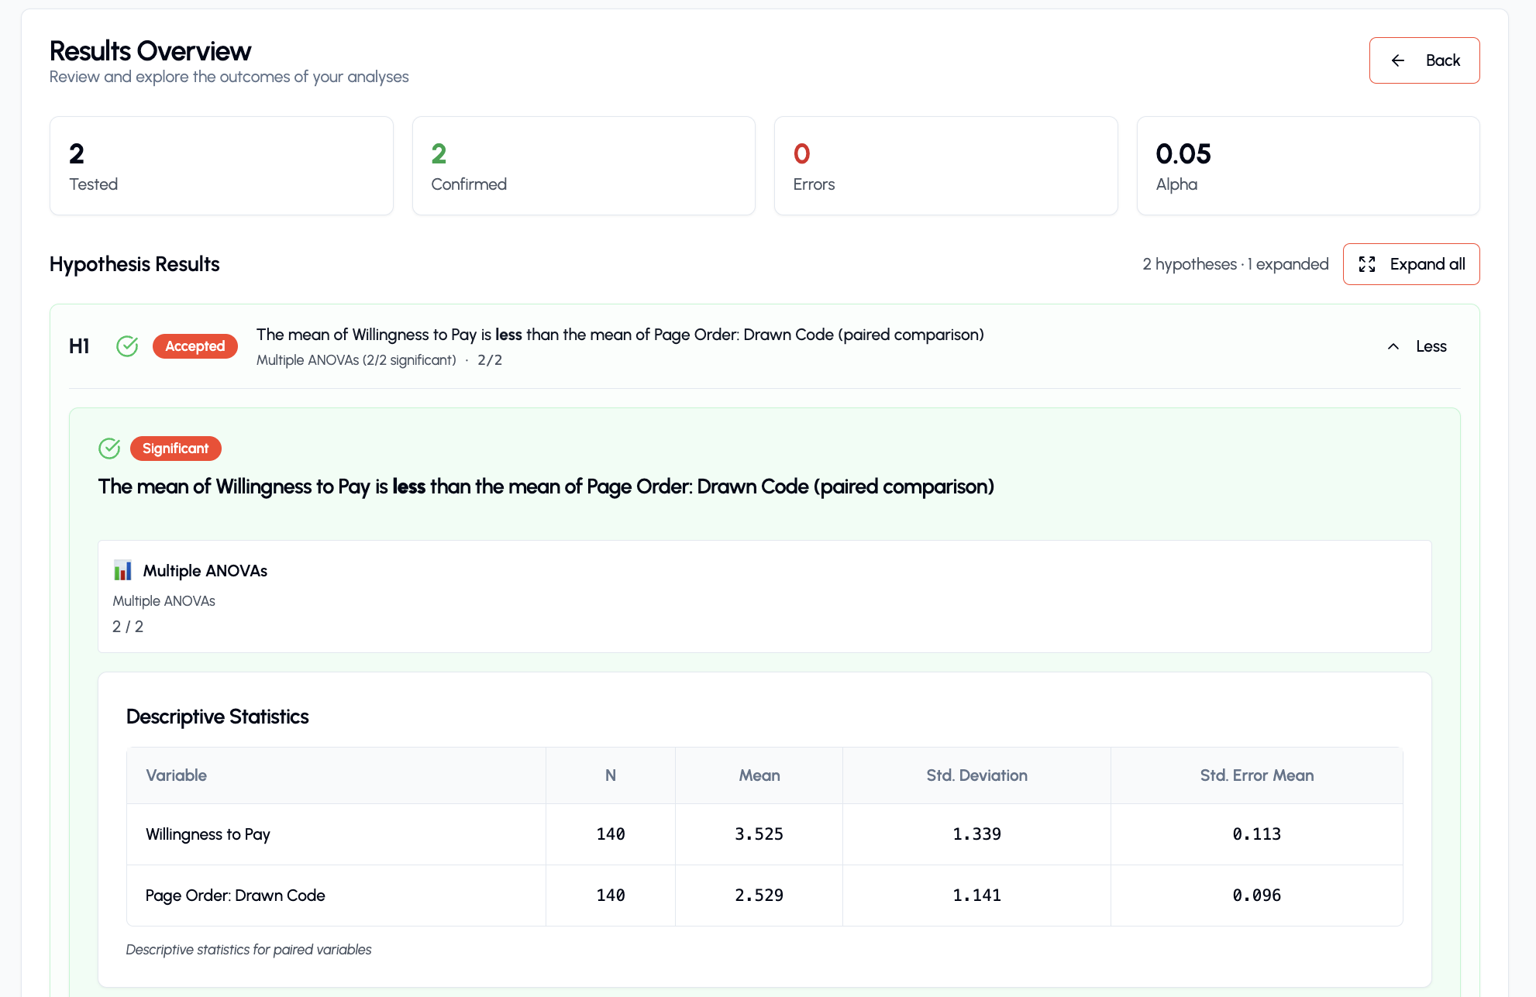Click the Significant badge
Image resolution: width=1536 pixels, height=997 pixels.
[x=176, y=449]
